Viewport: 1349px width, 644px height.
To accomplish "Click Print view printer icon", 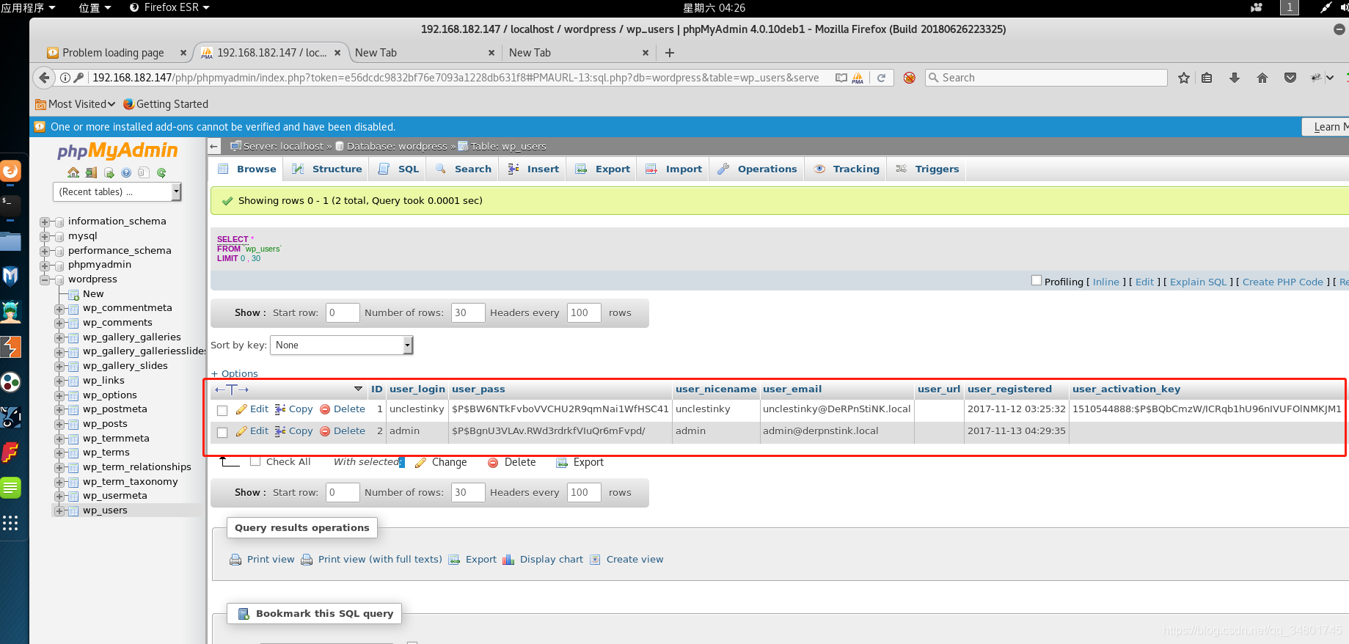I will [x=235, y=560].
